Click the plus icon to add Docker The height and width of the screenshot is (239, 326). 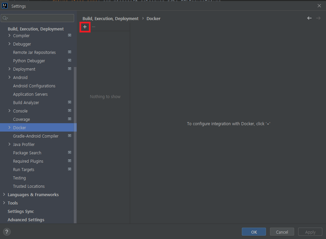85,27
